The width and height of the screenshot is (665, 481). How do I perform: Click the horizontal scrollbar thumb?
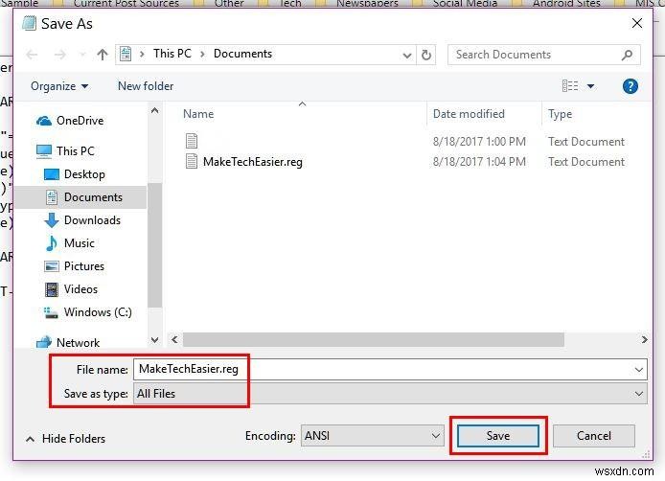[373, 340]
